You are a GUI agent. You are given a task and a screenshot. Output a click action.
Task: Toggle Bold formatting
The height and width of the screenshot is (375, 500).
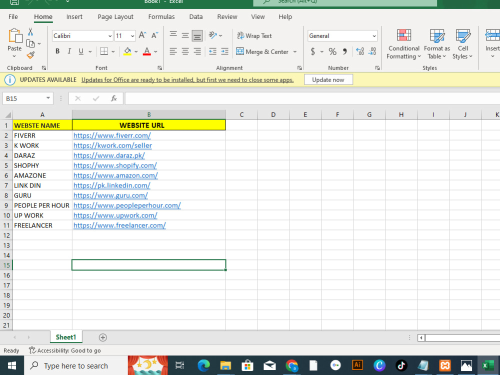pos(57,51)
